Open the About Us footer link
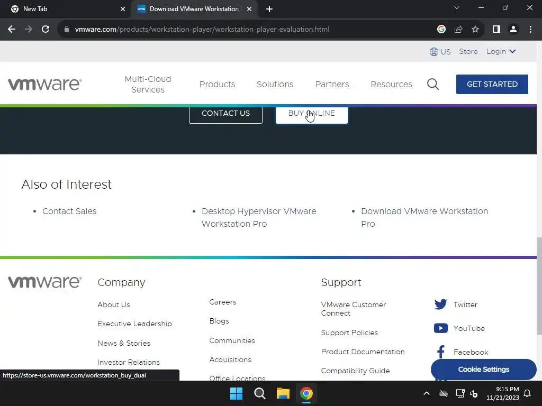542x406 pixels. 114,304
